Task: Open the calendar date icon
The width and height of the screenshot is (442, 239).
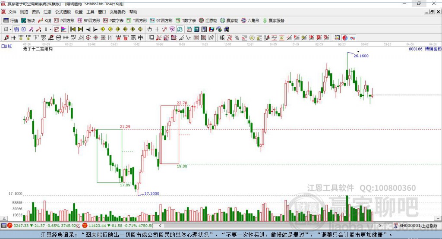Action: point(189,29)
